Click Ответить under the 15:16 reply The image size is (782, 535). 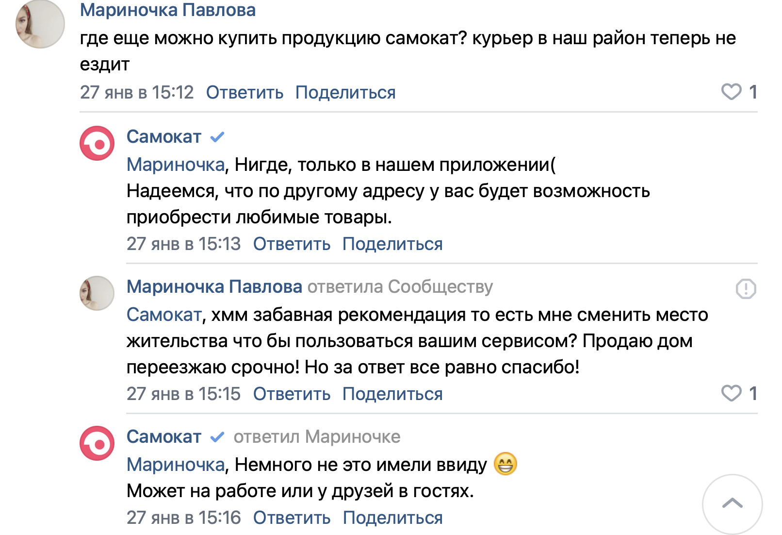[x=292, y=518]
